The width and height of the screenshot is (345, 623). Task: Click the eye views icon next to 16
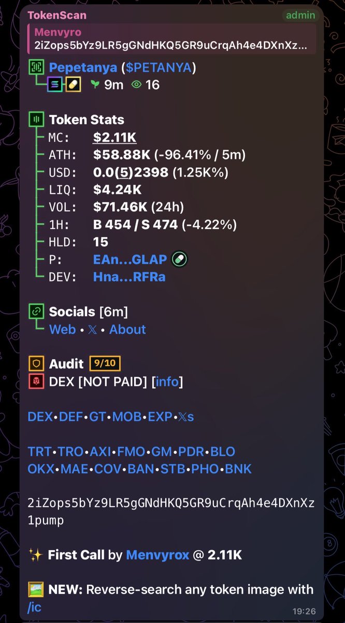136,85
